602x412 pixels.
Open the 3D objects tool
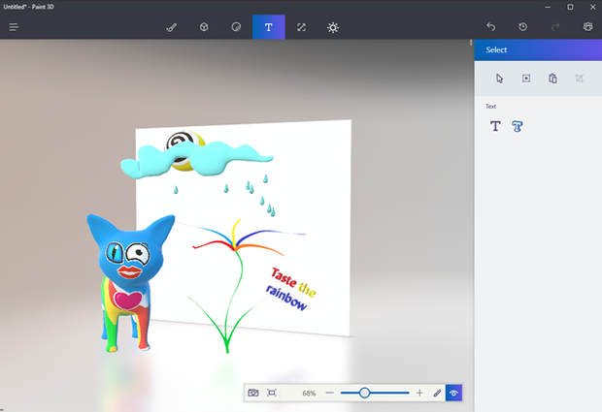[x=204, y=27]
